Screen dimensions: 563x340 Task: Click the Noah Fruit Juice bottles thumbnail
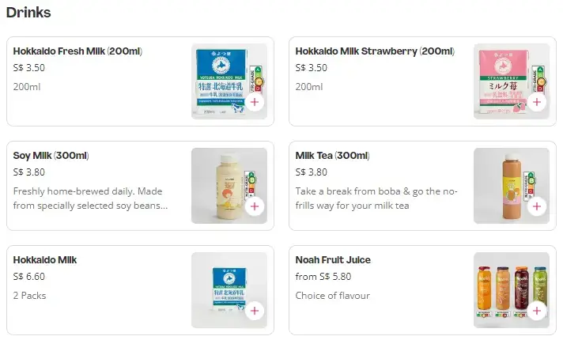(x=506, y=289)
